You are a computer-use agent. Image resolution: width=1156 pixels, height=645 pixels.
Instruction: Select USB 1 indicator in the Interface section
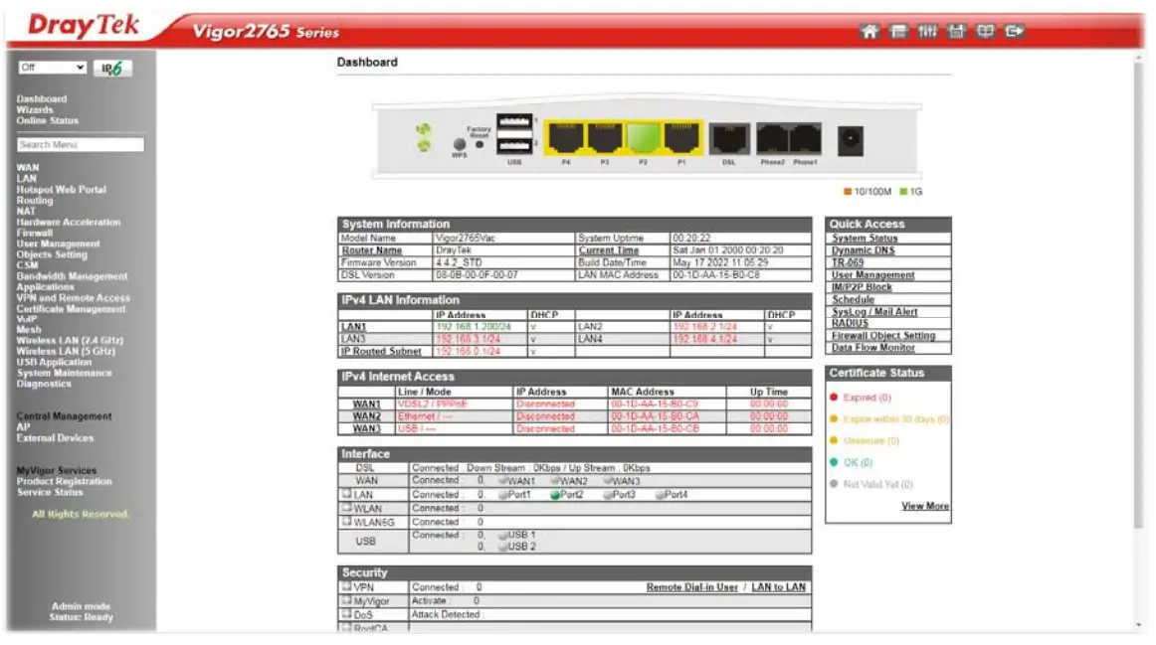pyautogui.click(x=505, y=534)
